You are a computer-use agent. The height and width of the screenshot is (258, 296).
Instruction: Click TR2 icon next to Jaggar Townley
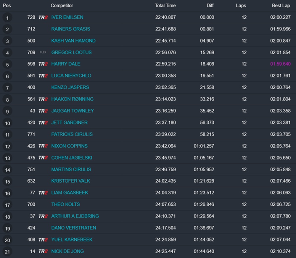click(43, 111)
